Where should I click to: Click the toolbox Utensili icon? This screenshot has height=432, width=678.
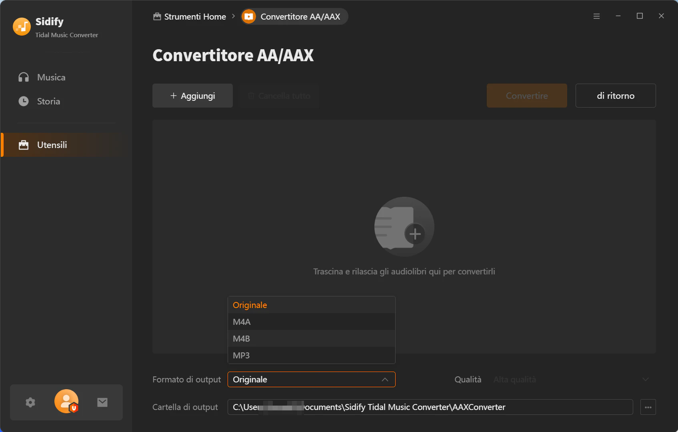24,145
